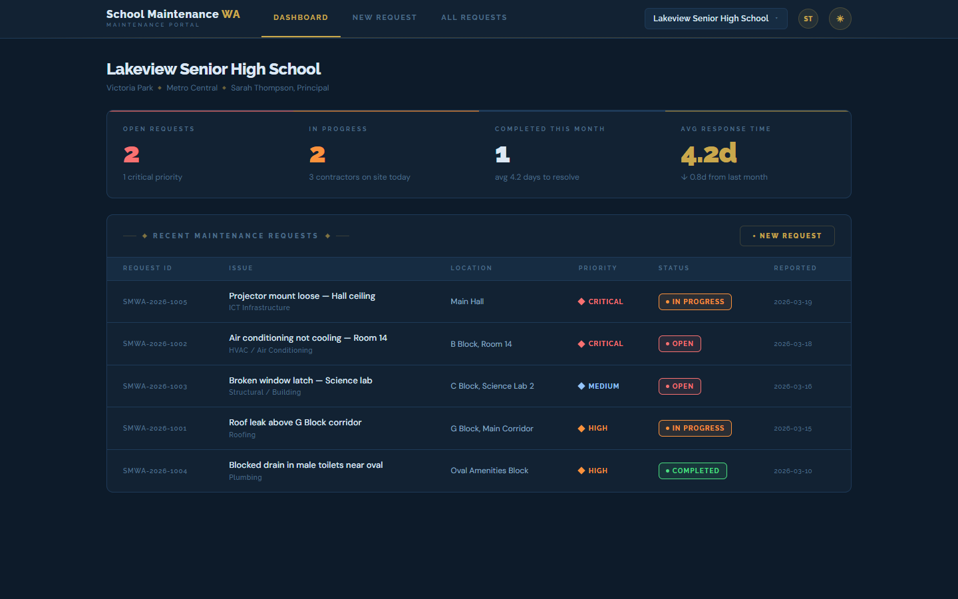Screen dimensions: 958x599
Task: Click the NEW REQUEST button in the requests panel
Action: 787,236
